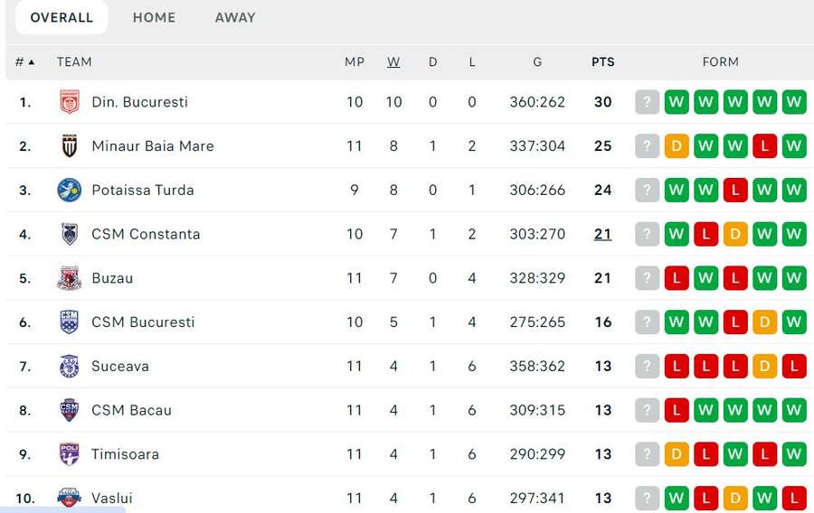Open the Potaissa Turda team logo
Screen dimensions: 814x513
69,191
